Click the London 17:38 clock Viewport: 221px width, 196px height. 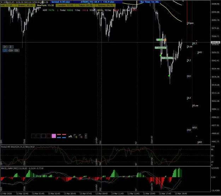point(65,5)
